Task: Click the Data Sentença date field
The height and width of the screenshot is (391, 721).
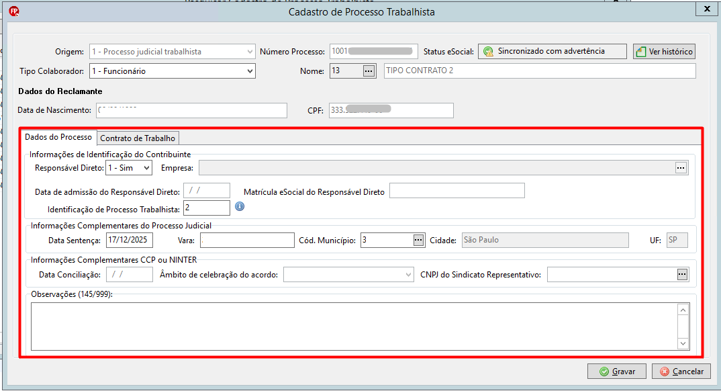Action: 129,240
